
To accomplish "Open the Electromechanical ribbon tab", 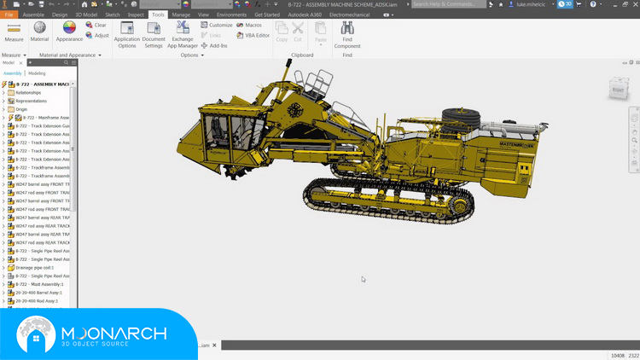I will click(349, 15).
